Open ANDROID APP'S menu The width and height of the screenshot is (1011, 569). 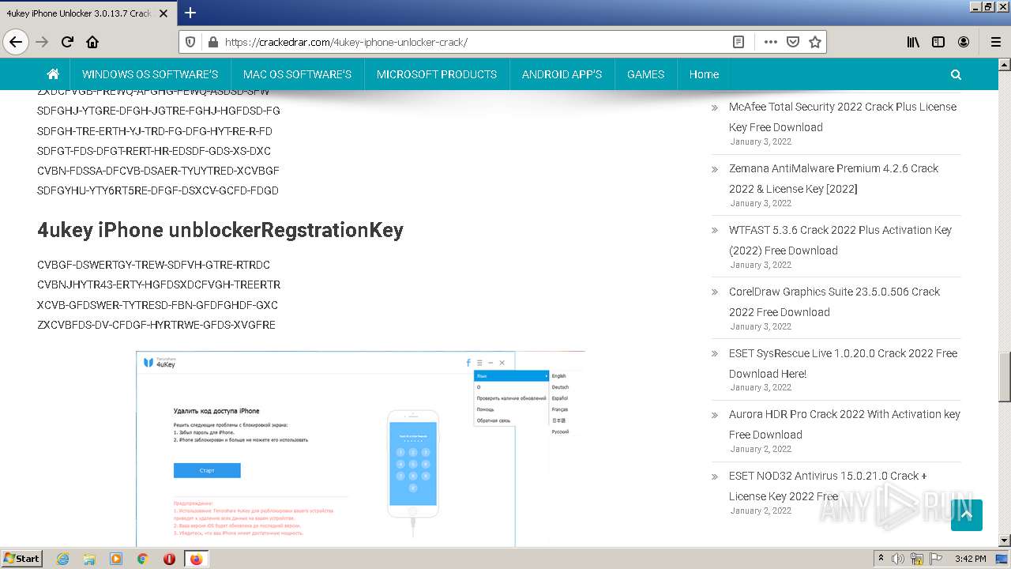click(562, 74)
